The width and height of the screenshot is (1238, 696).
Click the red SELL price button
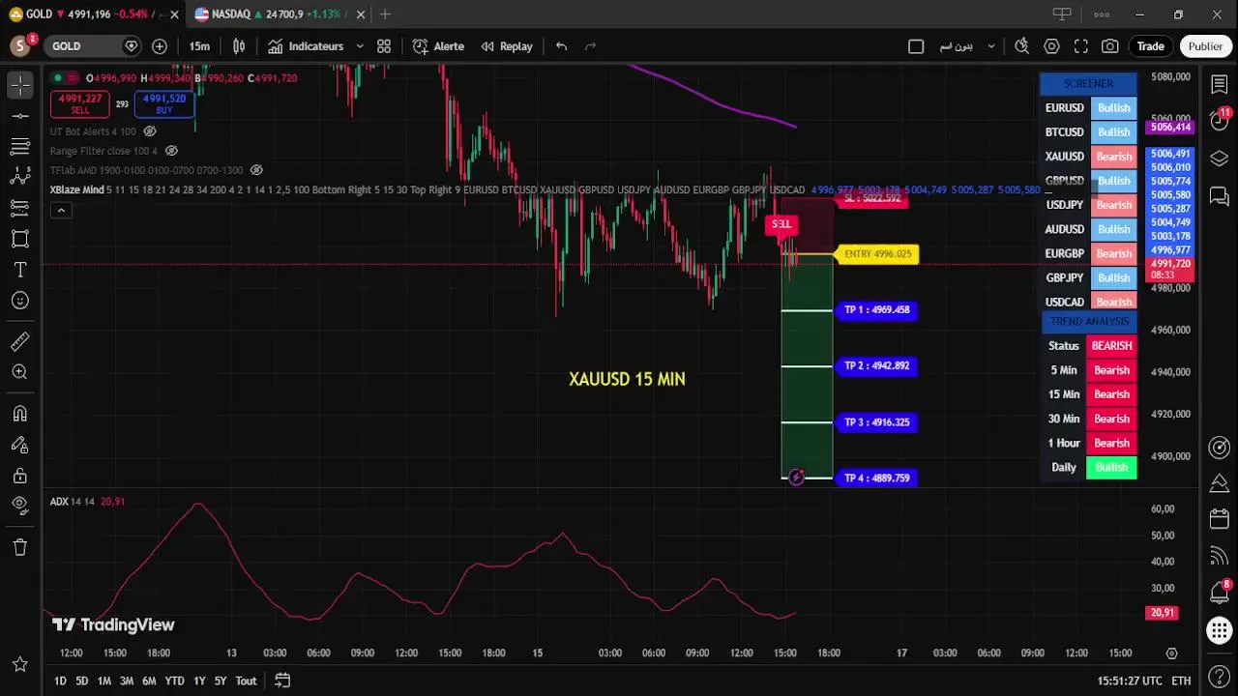pyautogui.click(x=80, y=103)
